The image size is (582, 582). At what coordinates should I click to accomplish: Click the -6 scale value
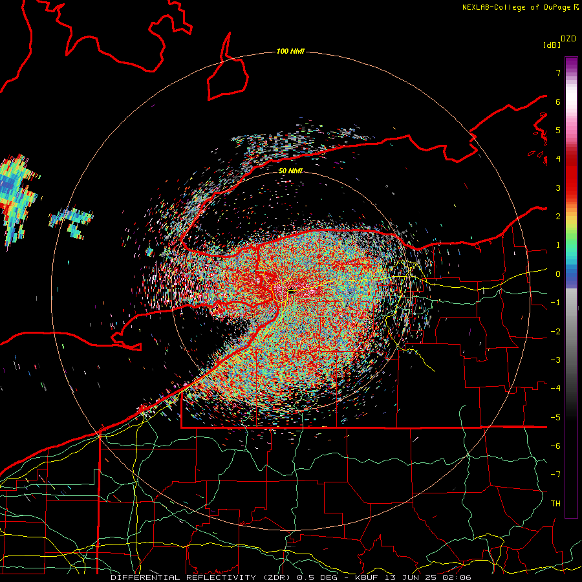click(x=555, y=446)
